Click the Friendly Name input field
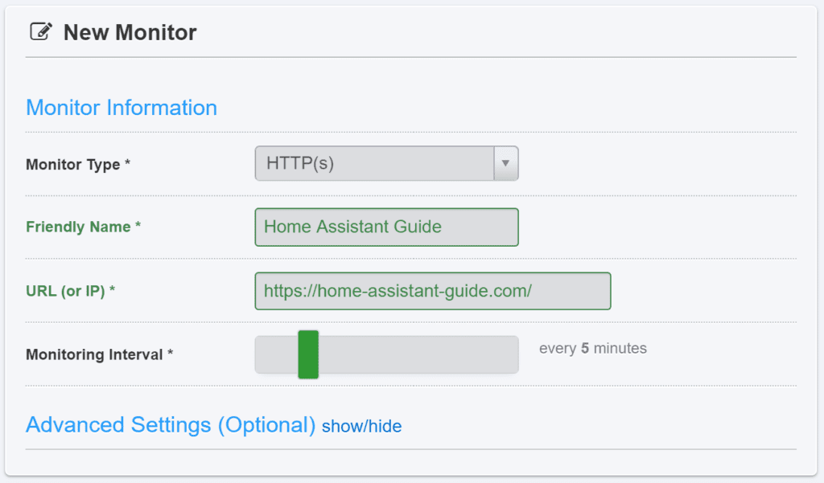Viewport: 824px width, 483px height. click(x=387, y=227)
